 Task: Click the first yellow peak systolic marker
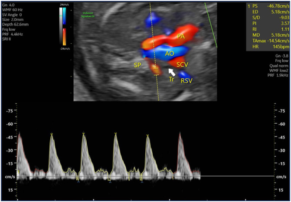(52, 134)
